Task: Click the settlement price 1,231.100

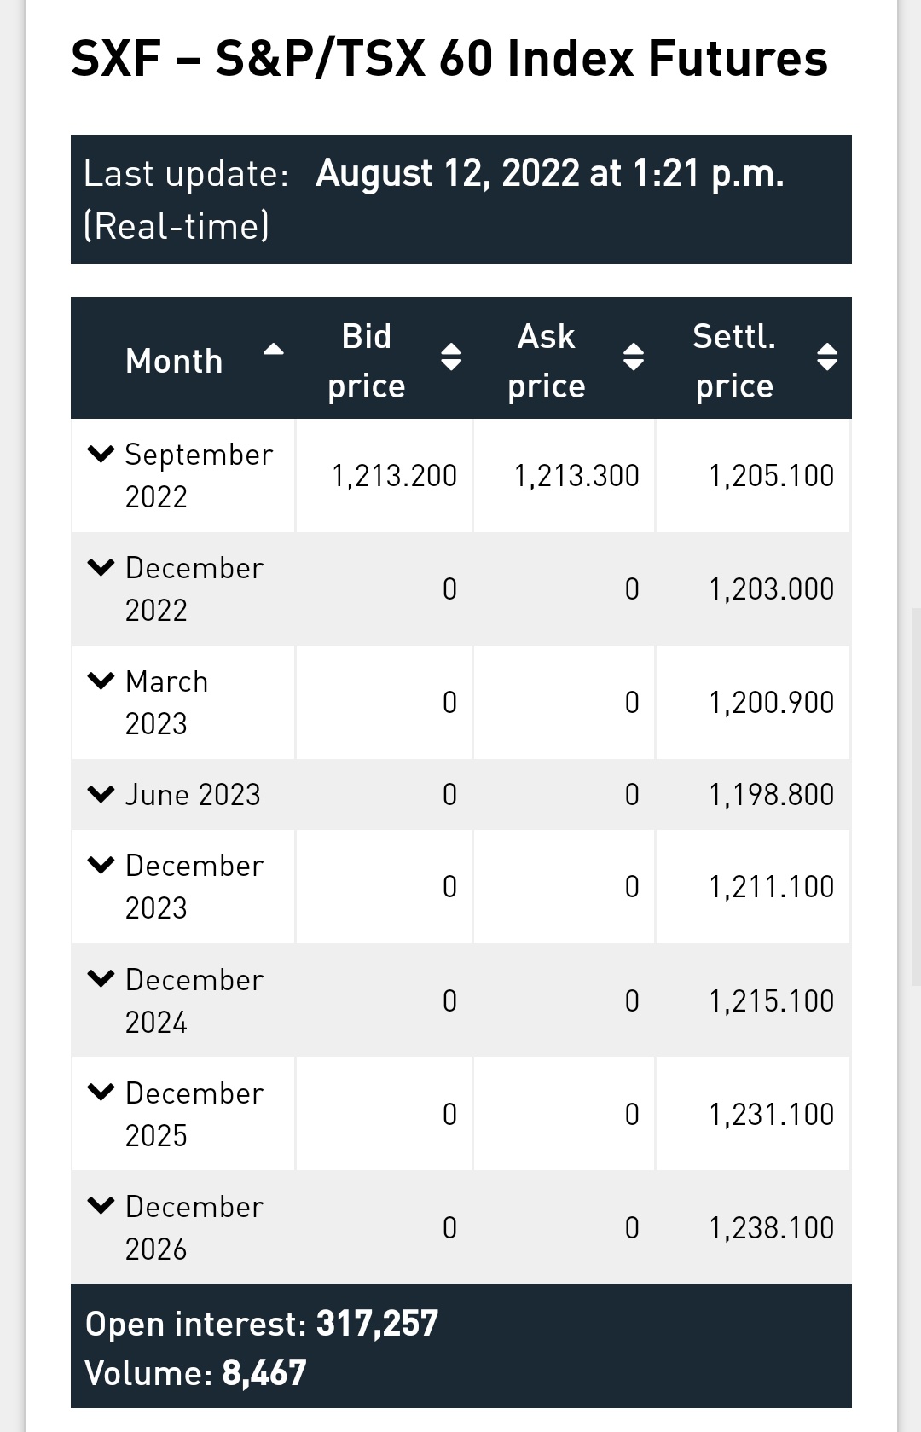Action: tap(771, 1115)
